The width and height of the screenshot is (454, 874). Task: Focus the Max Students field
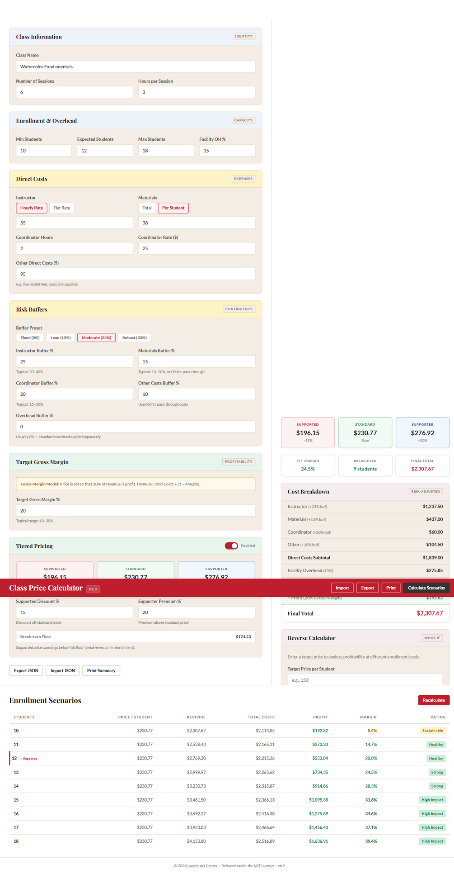[166, 151]
